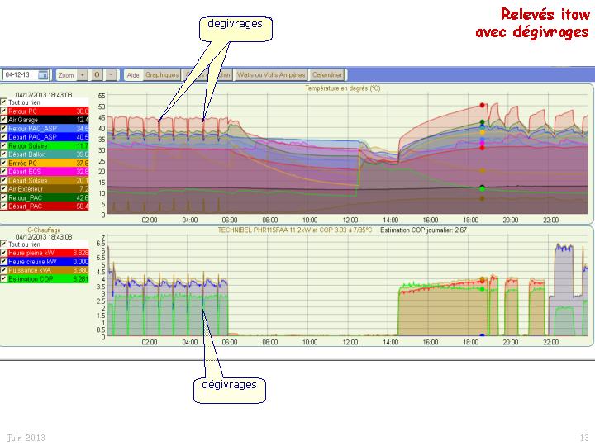
Task: Click the green Retour Solaire legend swatch
Action: pos(48,146)
